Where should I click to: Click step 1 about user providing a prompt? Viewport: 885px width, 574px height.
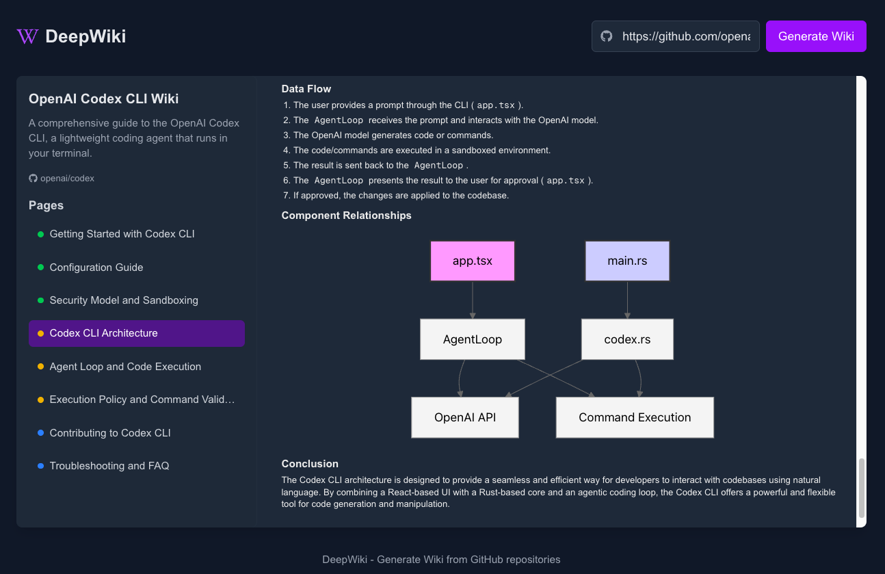(408, 105)
